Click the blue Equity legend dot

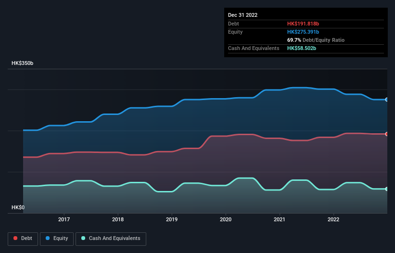point(48,238)
